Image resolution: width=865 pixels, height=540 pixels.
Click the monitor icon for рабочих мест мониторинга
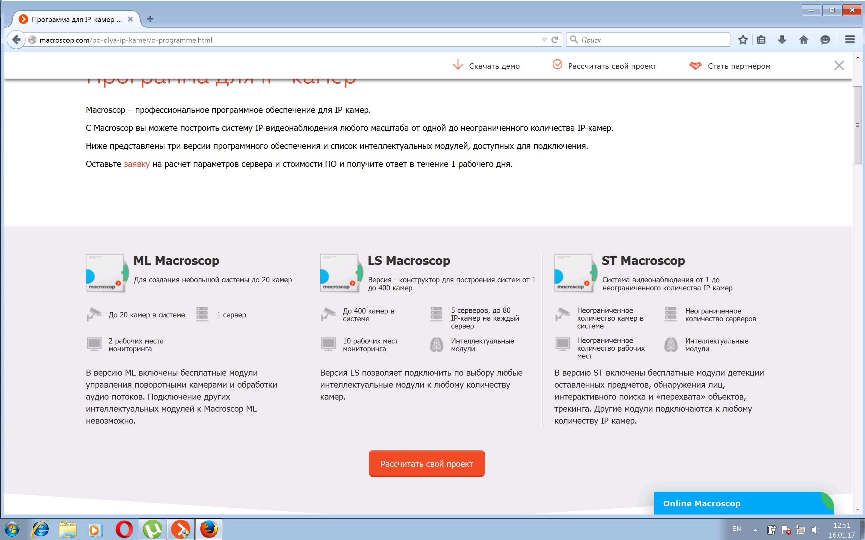coord(94,344)
